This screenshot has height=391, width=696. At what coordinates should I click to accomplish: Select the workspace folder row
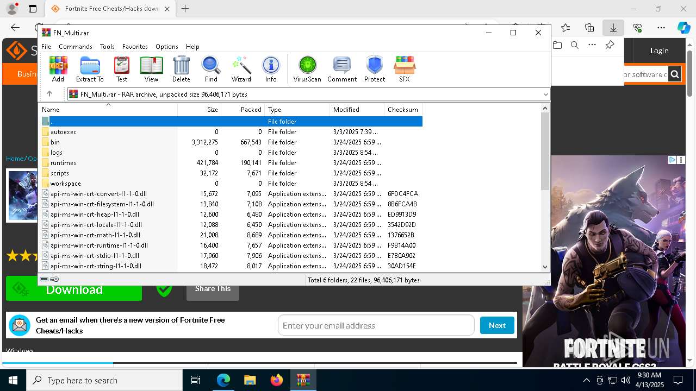pos(231,184)
